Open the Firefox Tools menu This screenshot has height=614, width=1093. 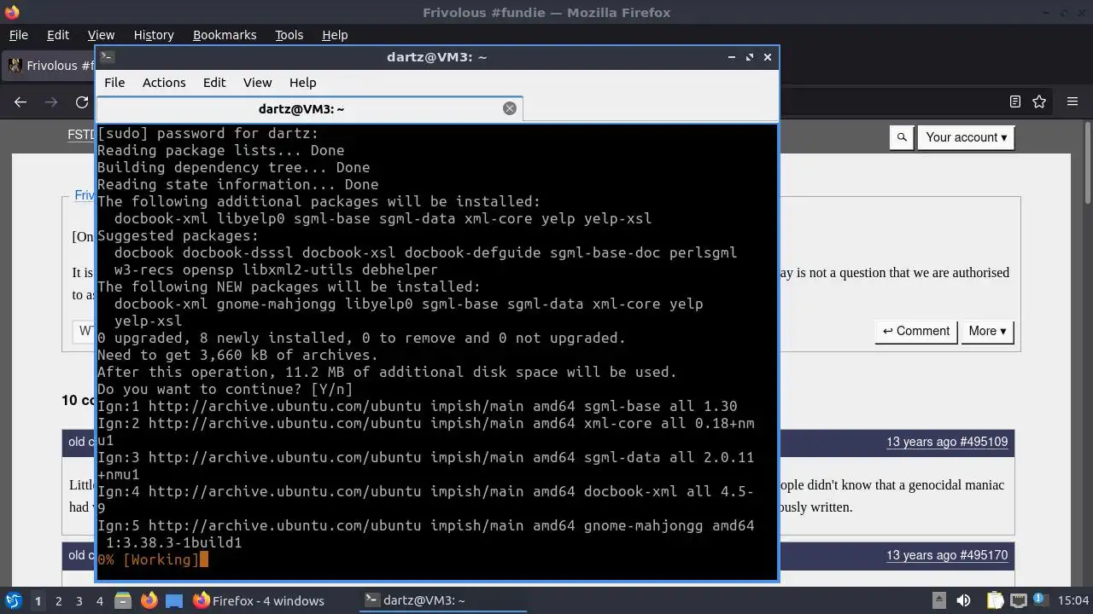[289, 35]
